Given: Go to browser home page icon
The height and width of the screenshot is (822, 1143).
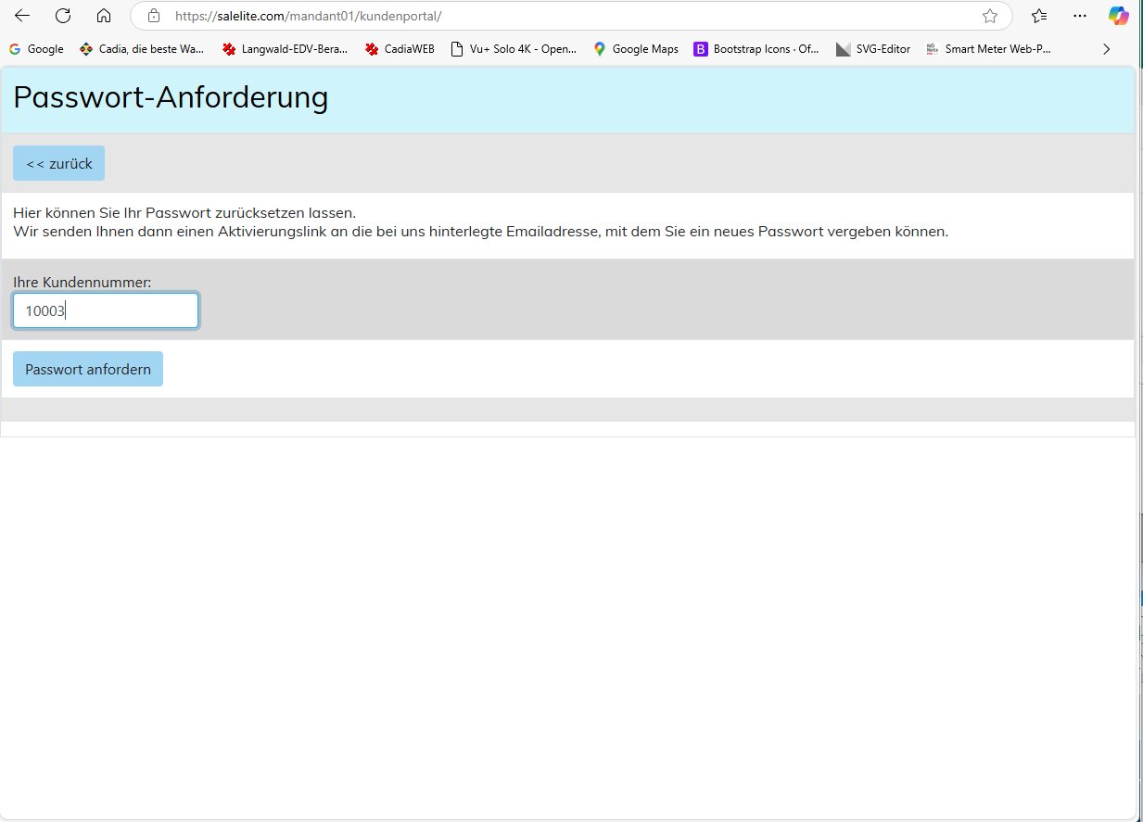Looking at the screenshot, I should 104,16.
